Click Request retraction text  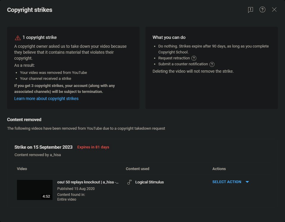(x=174, y=58)
